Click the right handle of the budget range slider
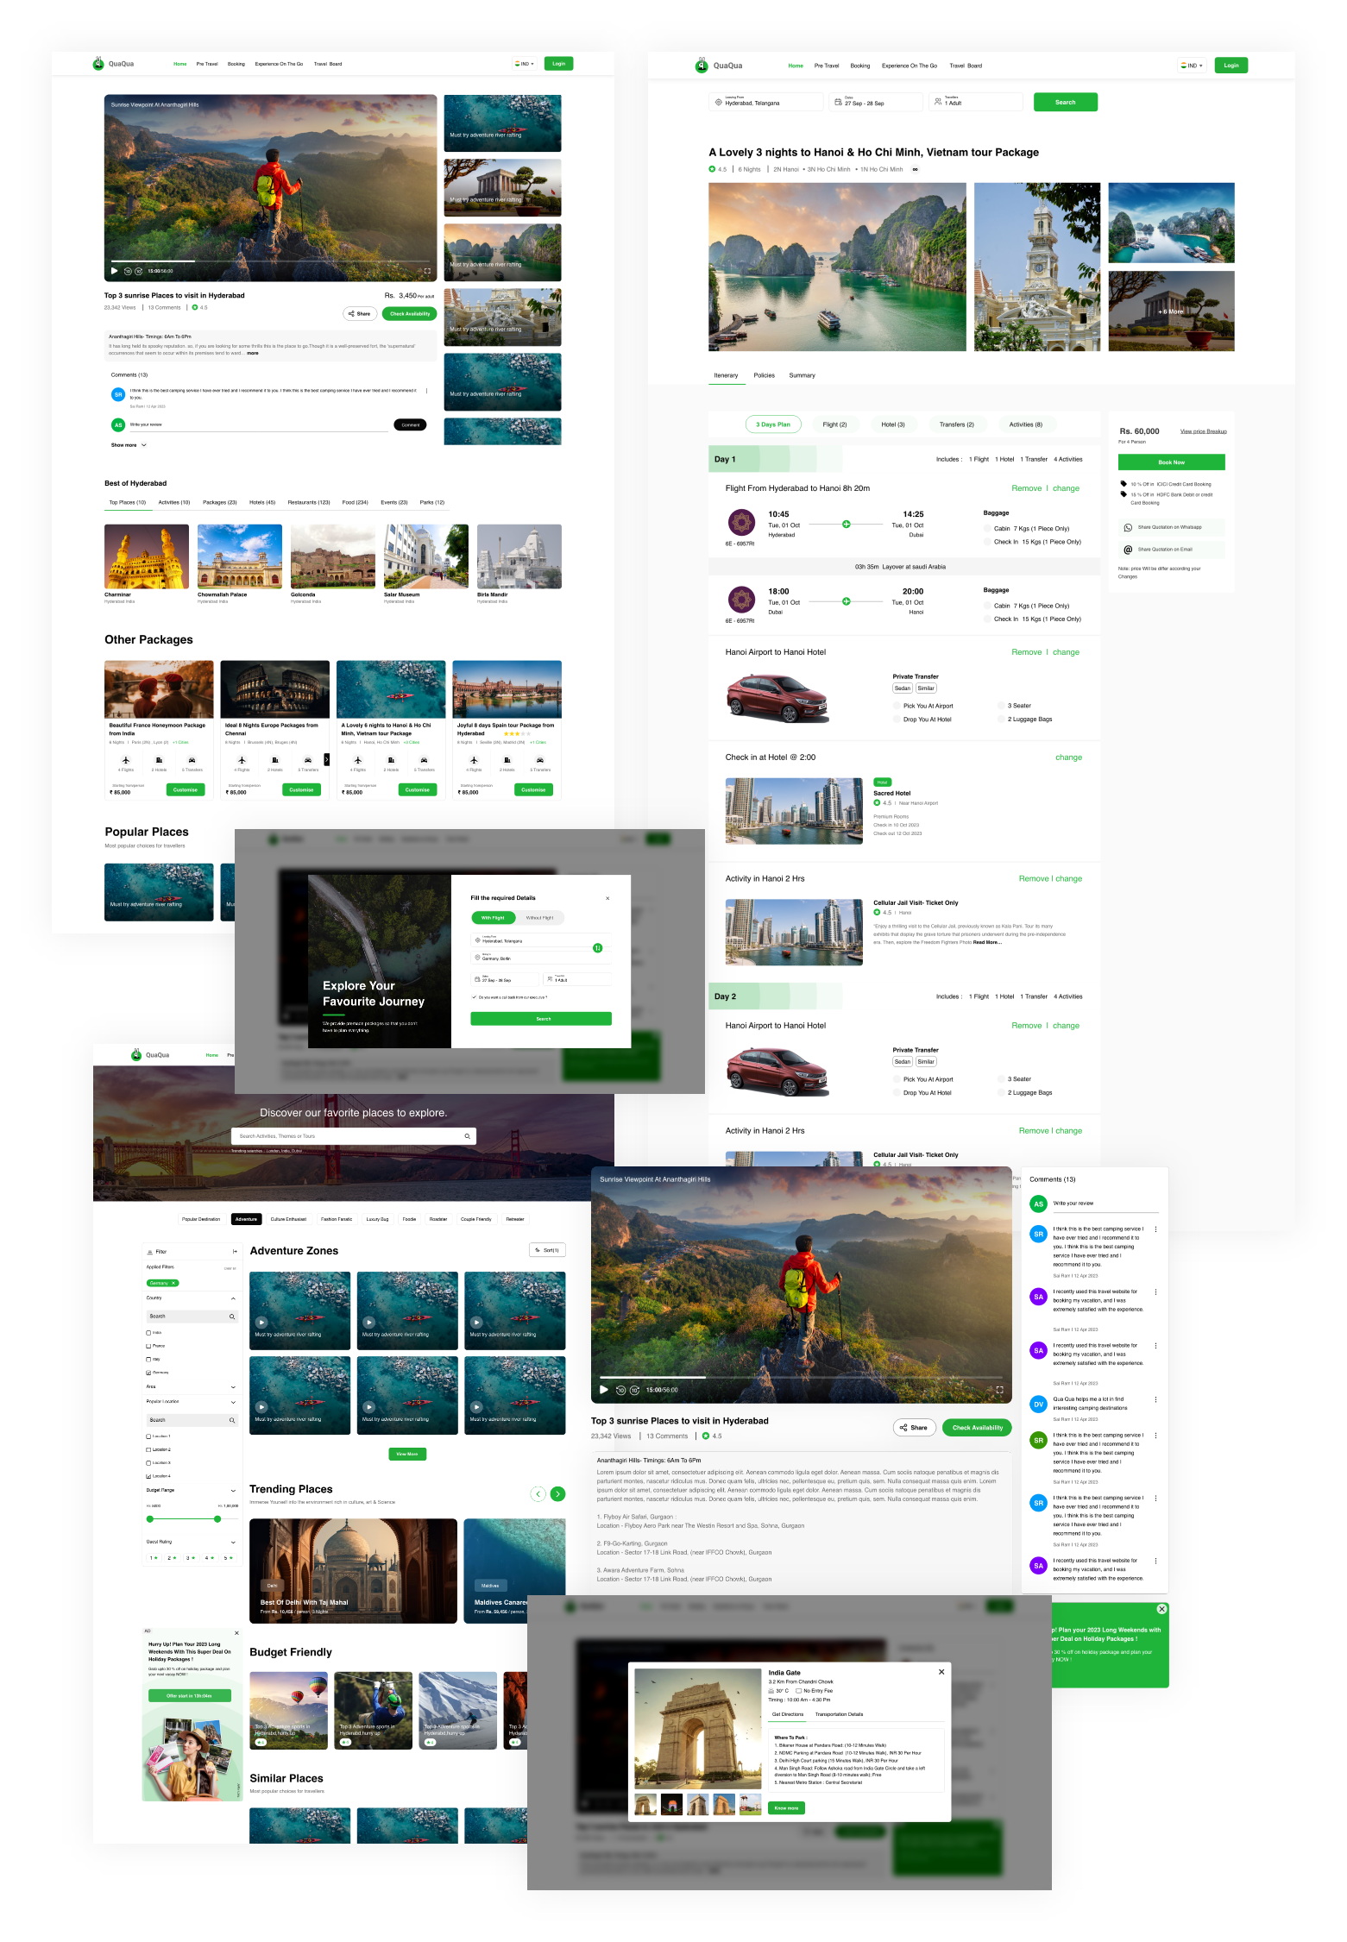The height and width of the screenshot is (1942, 1347). (x=217, y=1519)
